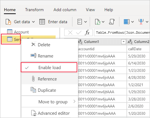Click the Get data icon
The width and height of the screenshot is (150, 118).
8,22
